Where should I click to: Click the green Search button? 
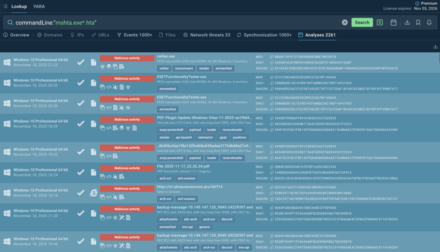click(362, 22)
